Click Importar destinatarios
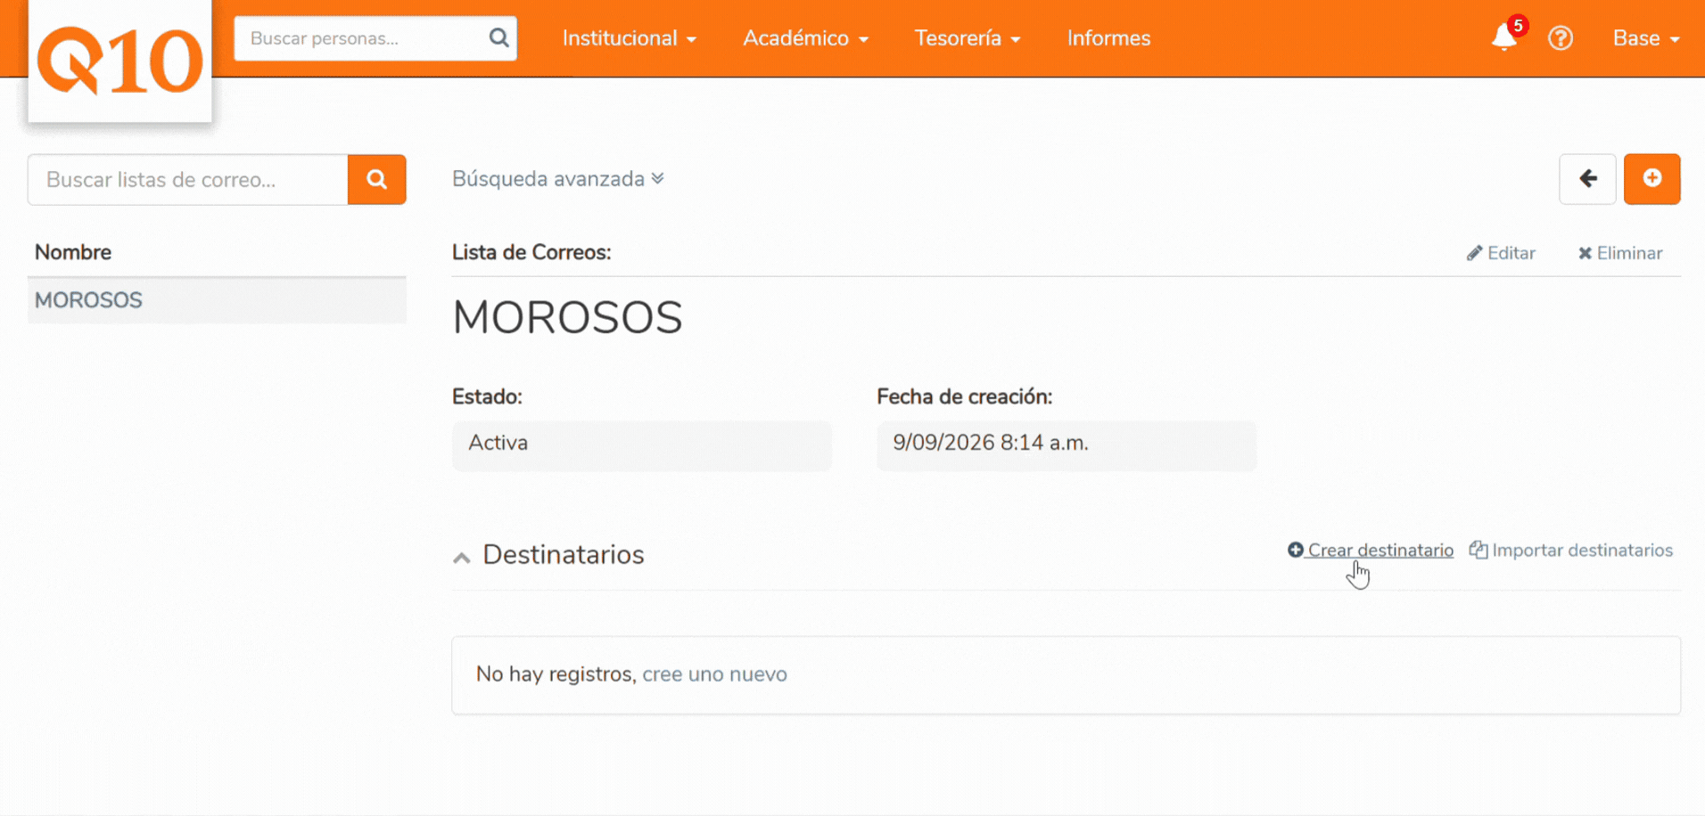Viewport: 1705px width, 816px height. click(x=1571, y=551)
